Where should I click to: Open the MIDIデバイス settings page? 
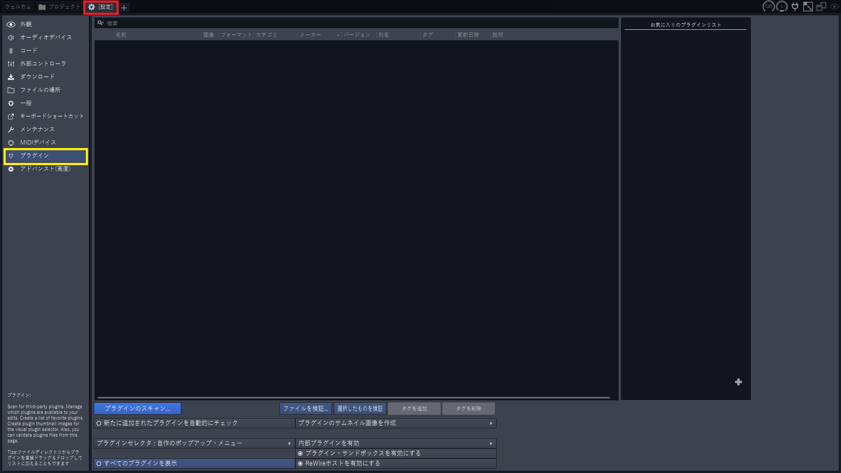38,142
